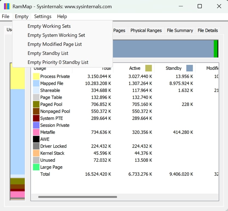Click the Active olive color swatch in header
The width and height of the screenshot is (228, 211).
pyautogui.click(x=148, y=68)
